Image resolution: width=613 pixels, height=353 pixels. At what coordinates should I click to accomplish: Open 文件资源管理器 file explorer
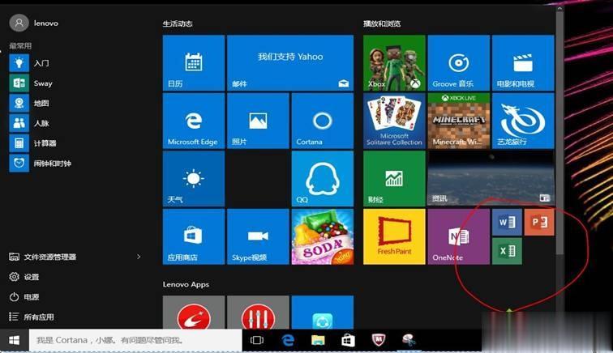pyautogui.click(x=43, y=257)
